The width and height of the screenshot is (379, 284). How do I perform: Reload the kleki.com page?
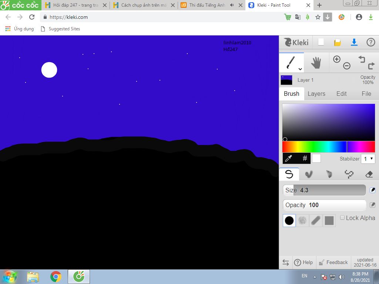(32, 17)
